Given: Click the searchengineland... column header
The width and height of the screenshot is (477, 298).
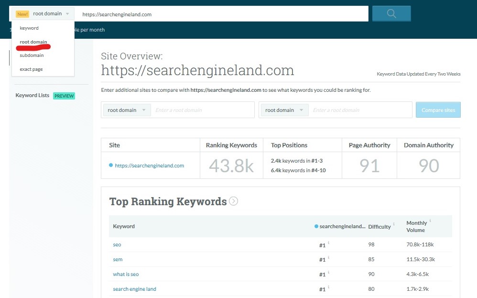Looking at the screenshot, I should pyautogui.click(x=340, y=226).
